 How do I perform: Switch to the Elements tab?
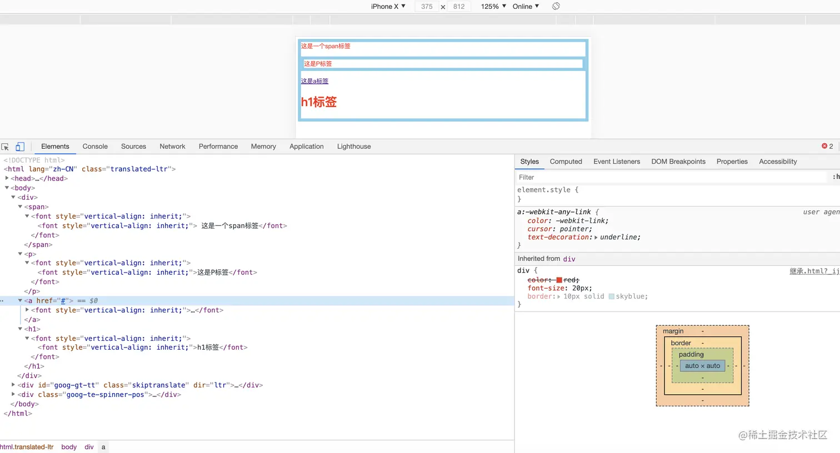coord(55,147)
